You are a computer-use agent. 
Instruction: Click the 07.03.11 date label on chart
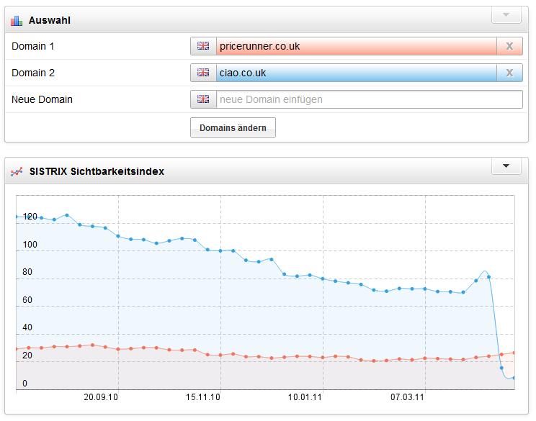click(x=408, y=397)
